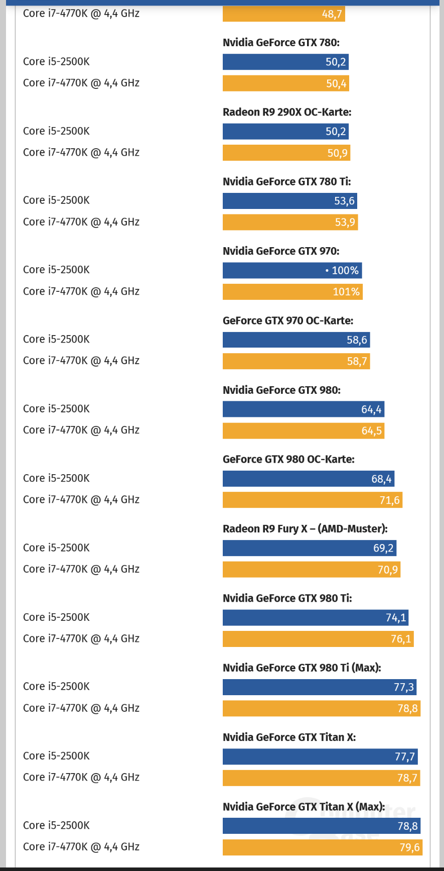Click the orange GTX 780 bar showing 50,4
The height and width of the screenshot is (871, 444).
click(x=285, y=83)
